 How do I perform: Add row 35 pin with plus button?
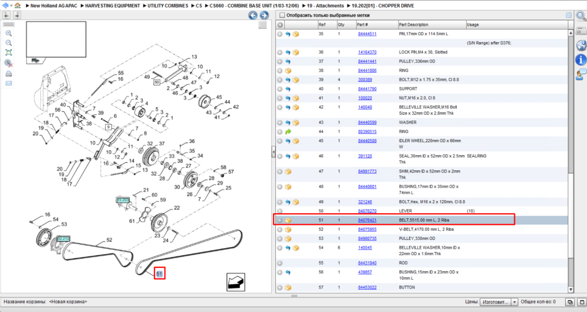(x=279, y=34)
